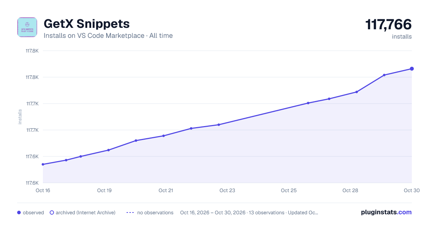Click the Oct 23 axis label
This screenshot has width=429, height=225.
(x=227, y=190)
